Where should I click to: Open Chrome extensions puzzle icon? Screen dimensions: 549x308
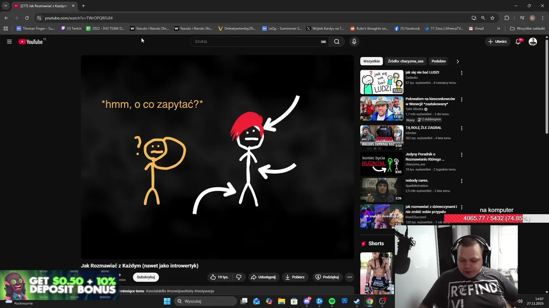[x=507, y=18]
